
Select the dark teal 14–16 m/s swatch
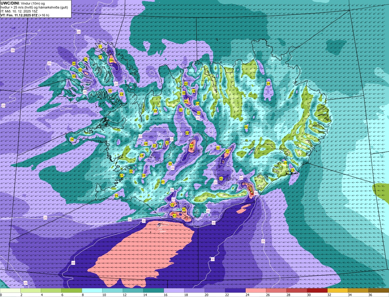153,291
